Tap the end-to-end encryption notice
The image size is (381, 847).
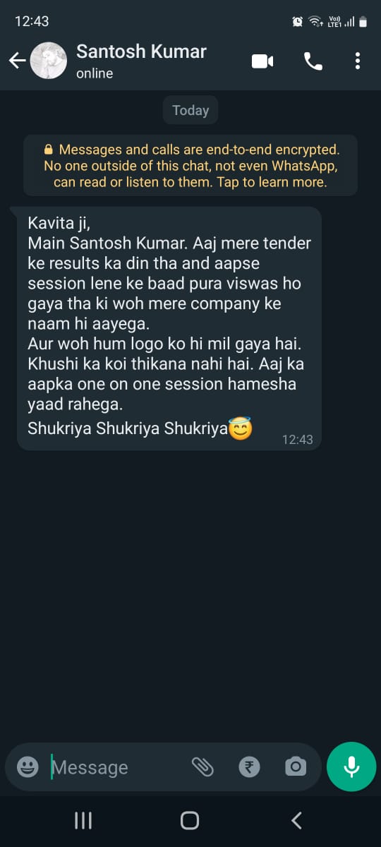(x=190, y=166)
